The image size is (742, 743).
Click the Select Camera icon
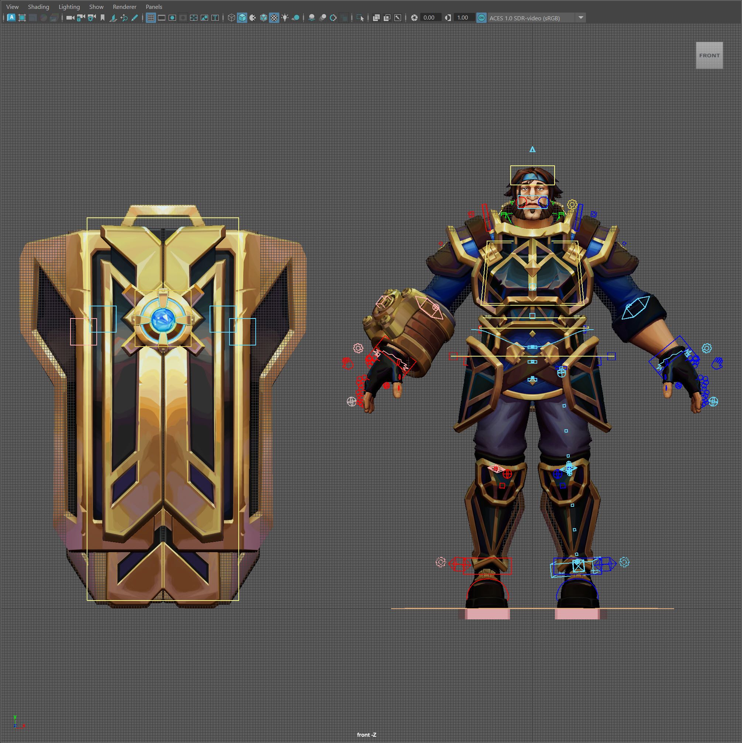(x=70, y=18)
